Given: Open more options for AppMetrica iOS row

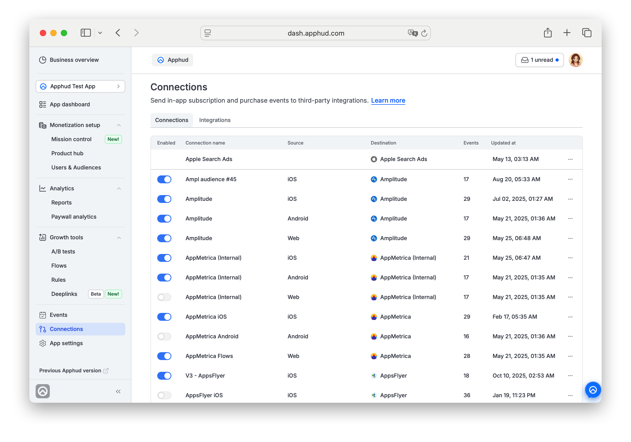Looking at the screenshot, I should (x=570, y=317).
